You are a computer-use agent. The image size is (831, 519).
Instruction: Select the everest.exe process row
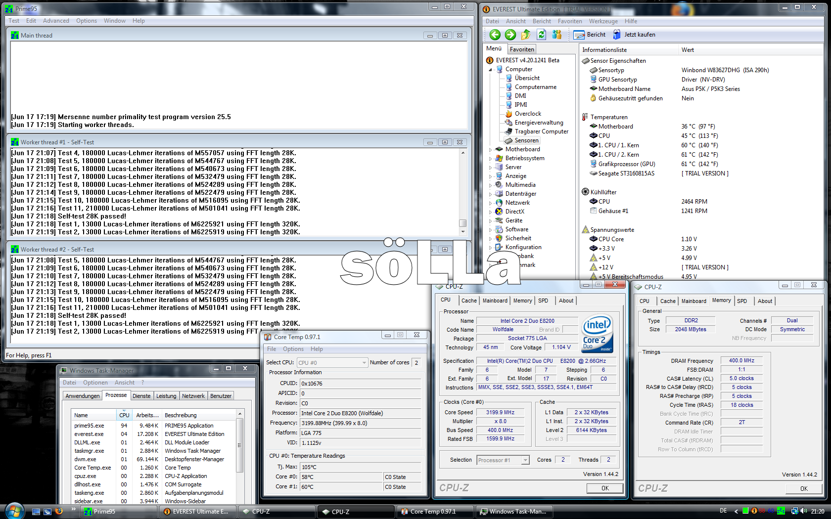153,434
